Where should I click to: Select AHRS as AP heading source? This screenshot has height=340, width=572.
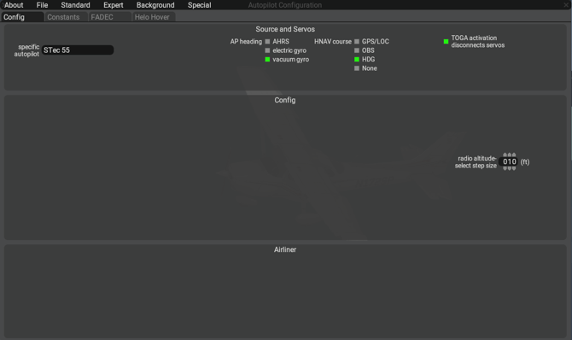click(x=267, y=42)
